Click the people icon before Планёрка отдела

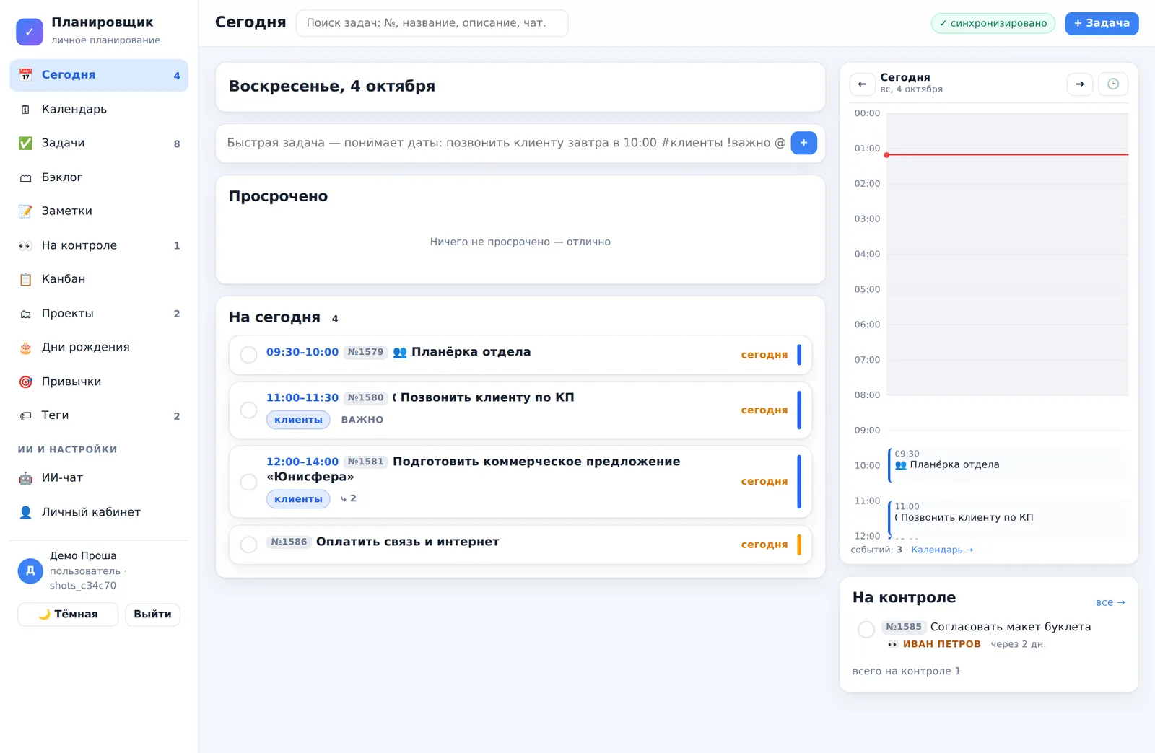pyautogui.click(x=400, y=353)
